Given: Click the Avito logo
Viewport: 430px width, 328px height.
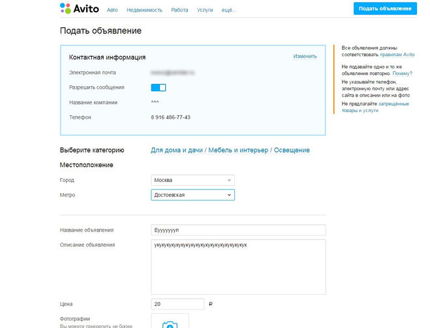Looking at the screenshot, I should (x=80, y=8).
